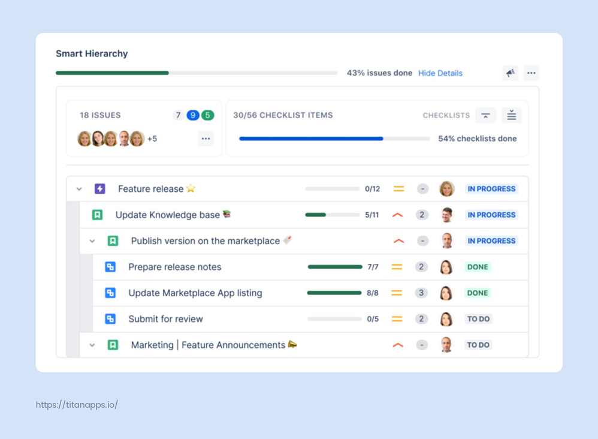Click the expand all checklists icon
This screenshot has width=598, height=439.
(512, 115)
